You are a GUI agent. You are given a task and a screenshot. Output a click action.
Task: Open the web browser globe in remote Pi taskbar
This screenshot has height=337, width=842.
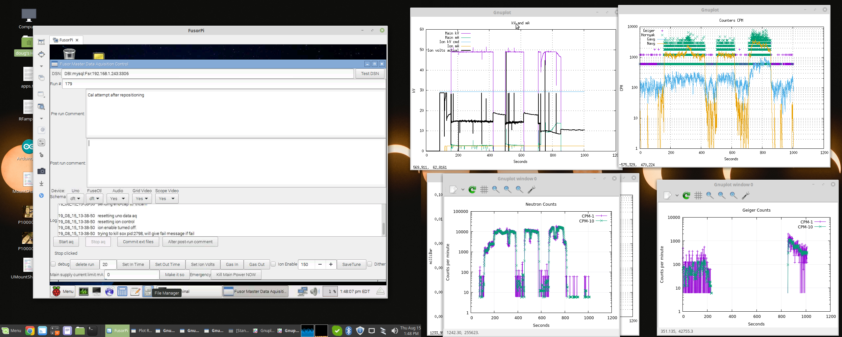(x=110, y=291)
